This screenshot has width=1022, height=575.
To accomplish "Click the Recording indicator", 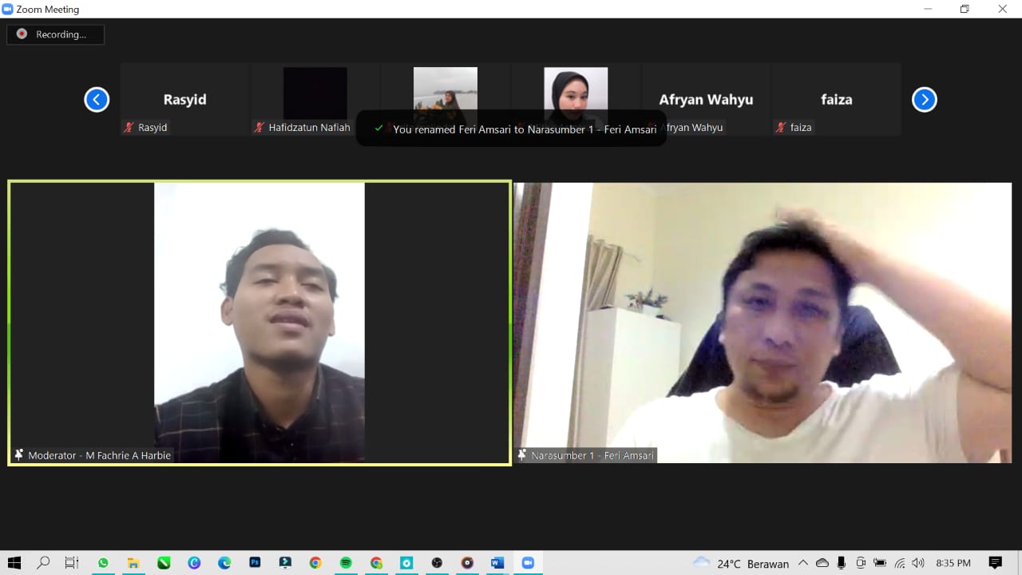I will [x=55, y=34].
